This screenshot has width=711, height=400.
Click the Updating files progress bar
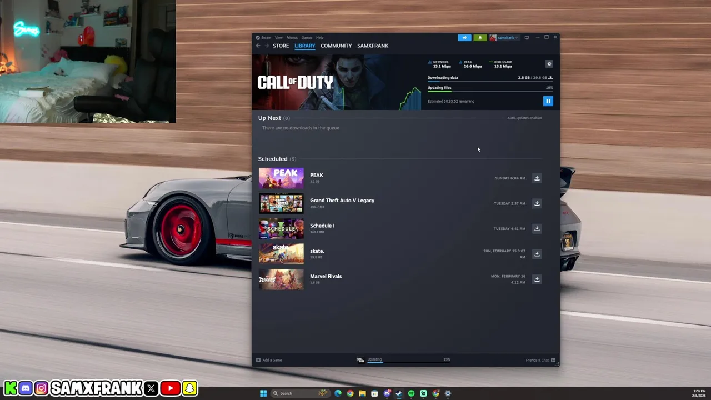tap(490, 91)
